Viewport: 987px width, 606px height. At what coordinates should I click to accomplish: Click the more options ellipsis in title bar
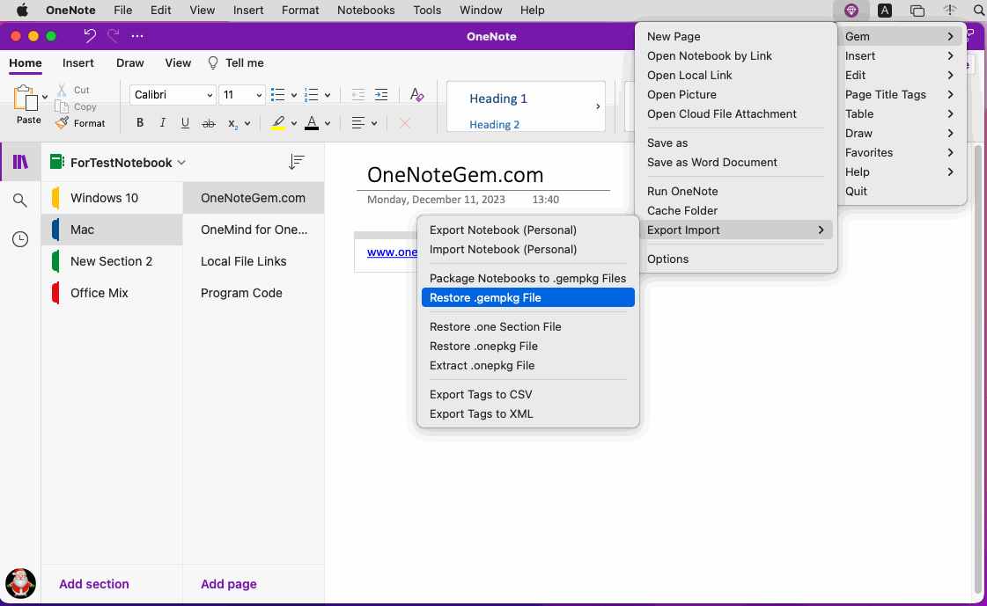click(137, 36)
